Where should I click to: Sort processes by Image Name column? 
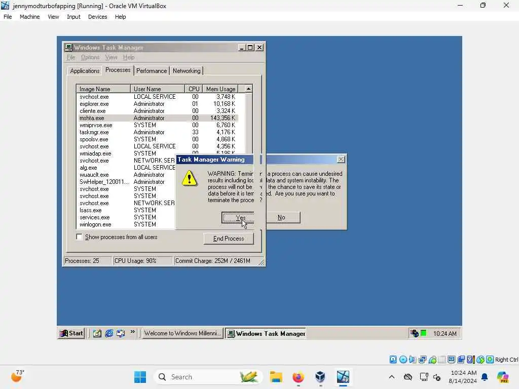pos(103,89)
